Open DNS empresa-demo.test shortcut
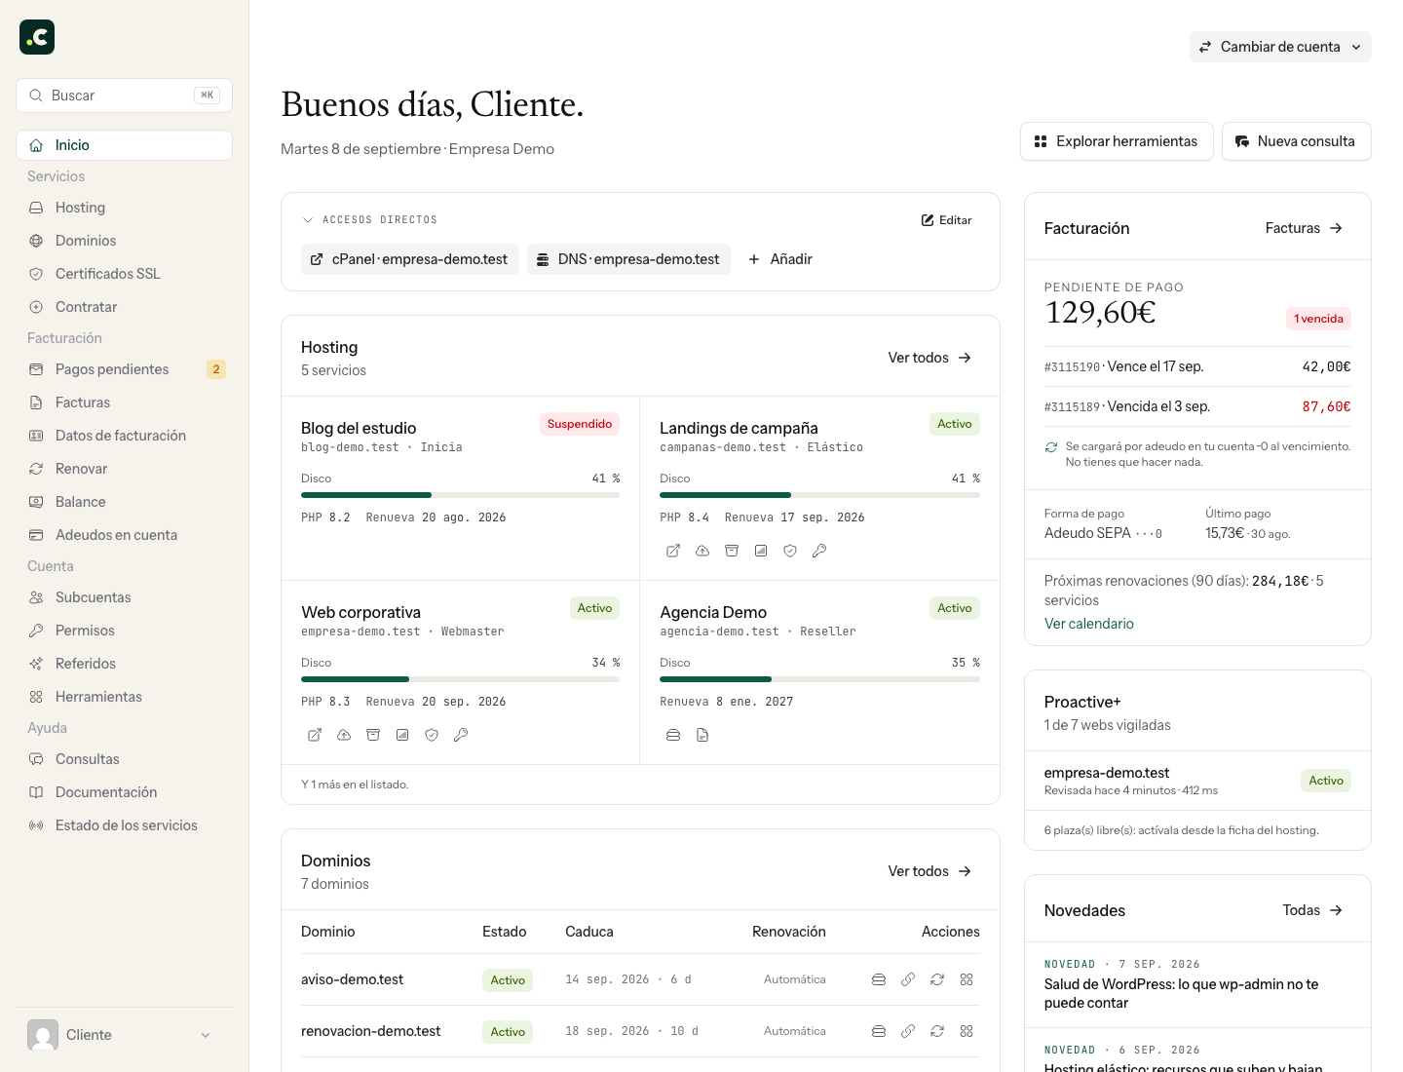 628,259
